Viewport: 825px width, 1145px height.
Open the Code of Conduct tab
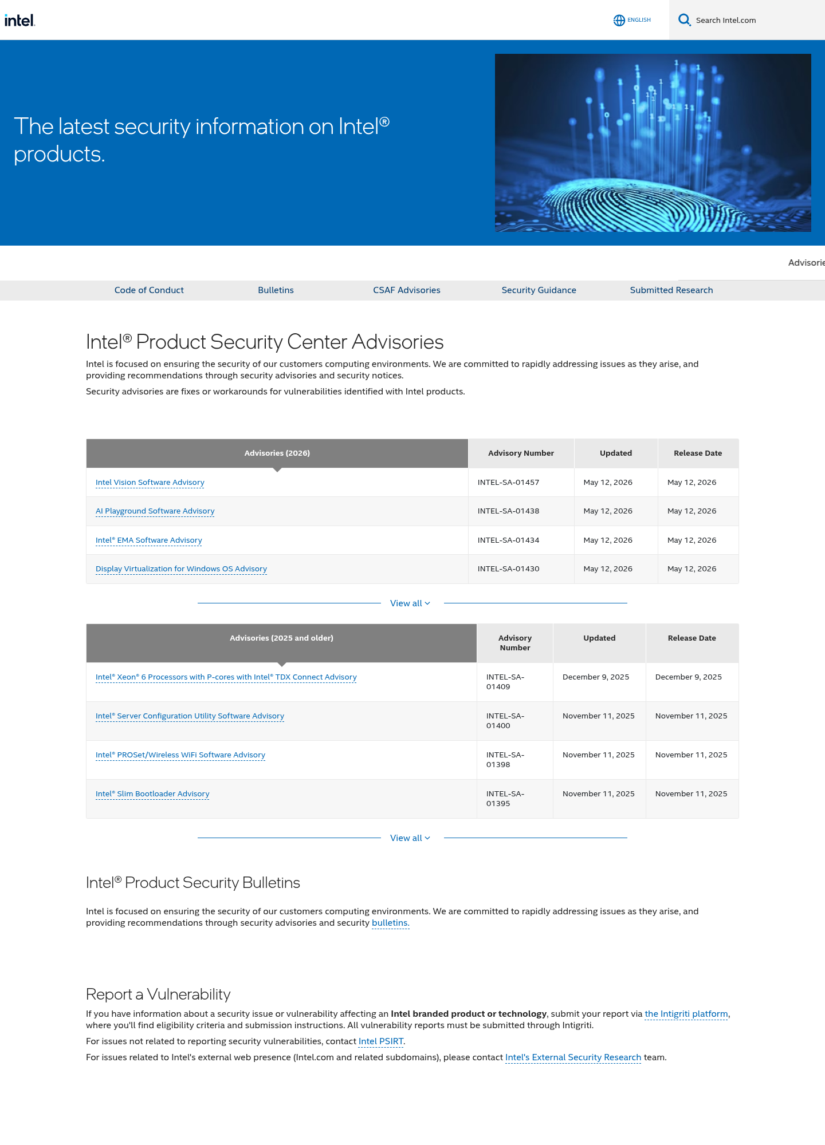[x=149, y=290]
